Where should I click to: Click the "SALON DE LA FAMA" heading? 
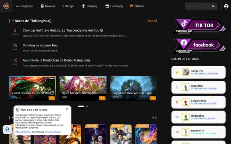click(x=185, y=59)
